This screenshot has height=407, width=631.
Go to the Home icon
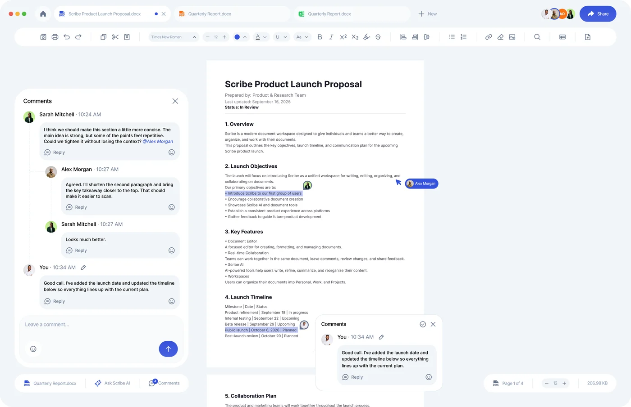pos(43,14)
